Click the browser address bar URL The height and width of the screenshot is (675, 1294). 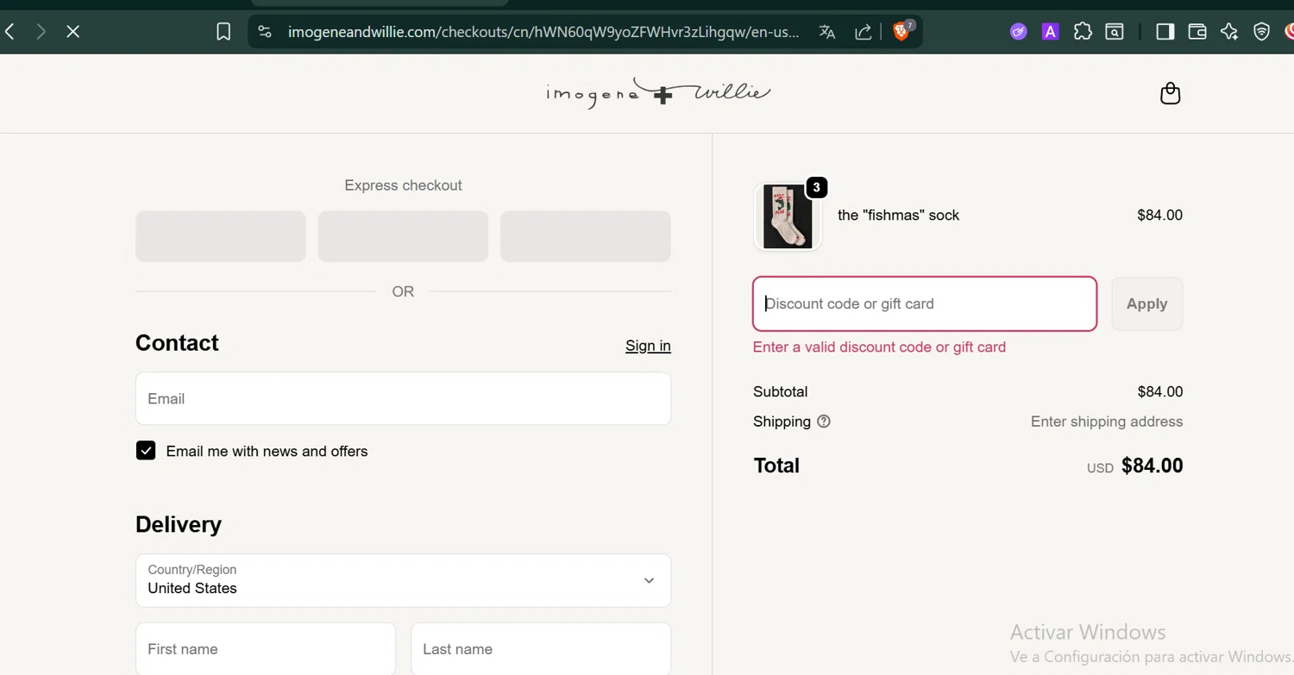point(543,32)
